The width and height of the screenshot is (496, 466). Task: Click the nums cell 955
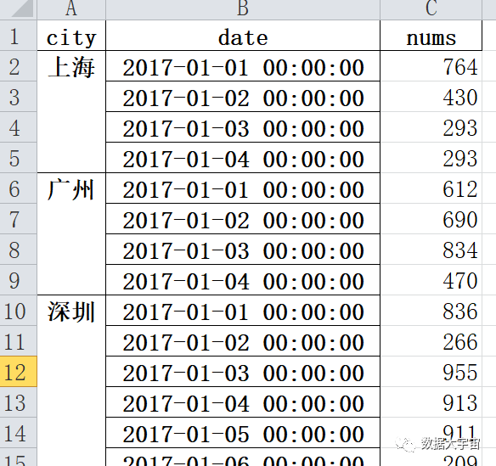(x=431, y=372)
